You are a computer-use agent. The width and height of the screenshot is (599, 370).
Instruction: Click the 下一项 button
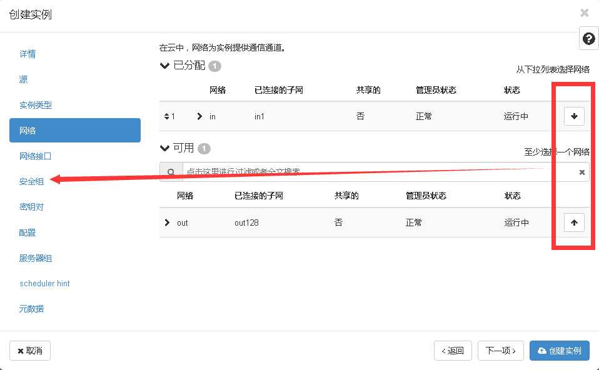[500, 351]
